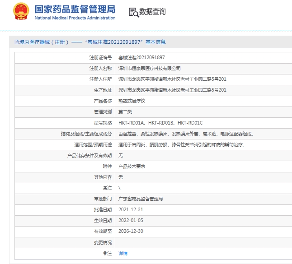The width and height of the screenshot is (292, 264).
Task: Click the 数据查询 heading text
Action: 152,12
